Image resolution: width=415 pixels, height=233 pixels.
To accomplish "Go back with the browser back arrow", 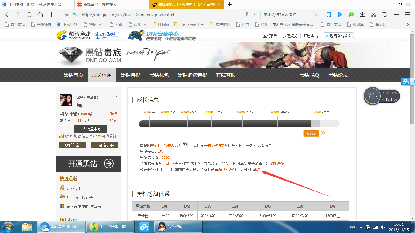I will pos(7,14).
